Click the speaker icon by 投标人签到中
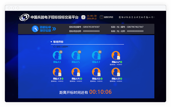This screenshot has height=107, width=171. point(54,47)
